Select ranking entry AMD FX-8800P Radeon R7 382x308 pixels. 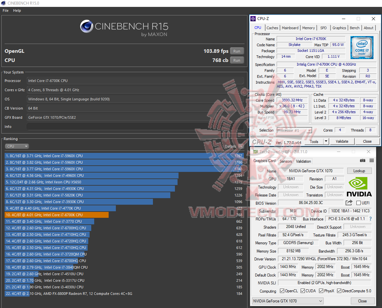pyautogui.click(x=123, y=294)
